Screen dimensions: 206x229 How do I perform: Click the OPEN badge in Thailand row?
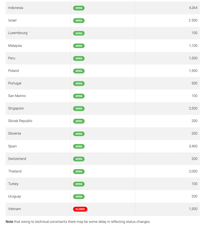tap(79, 172)
